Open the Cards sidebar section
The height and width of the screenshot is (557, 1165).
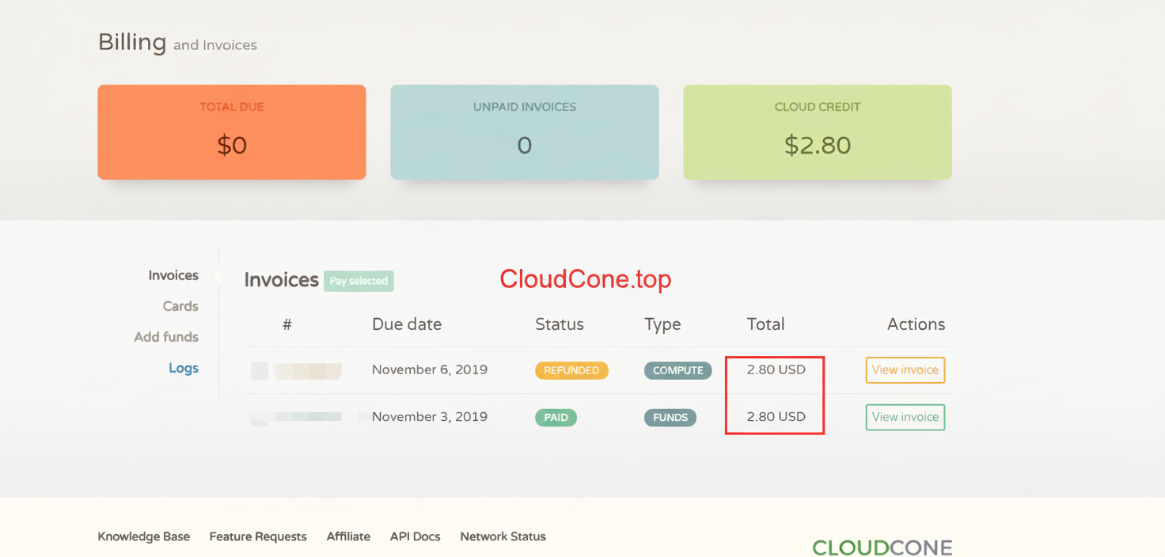point(180,306)
